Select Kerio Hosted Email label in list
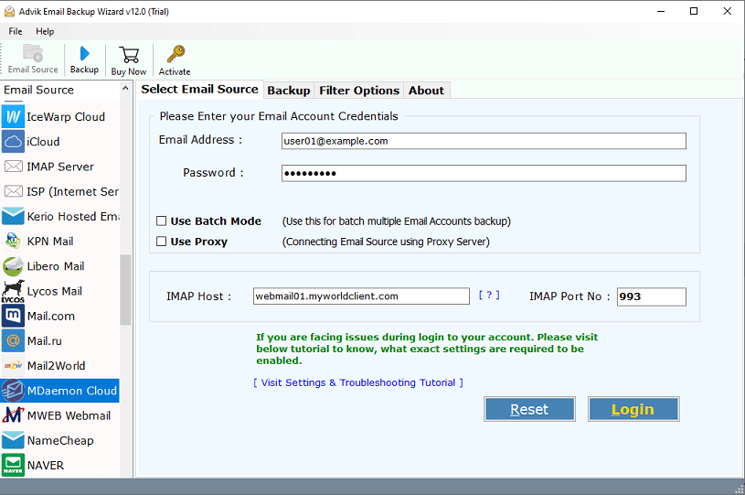745x495 pixels. tap(73, 217)
